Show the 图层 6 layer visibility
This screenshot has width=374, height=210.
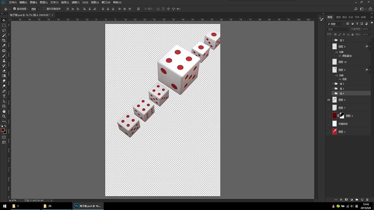pos(329,47)
